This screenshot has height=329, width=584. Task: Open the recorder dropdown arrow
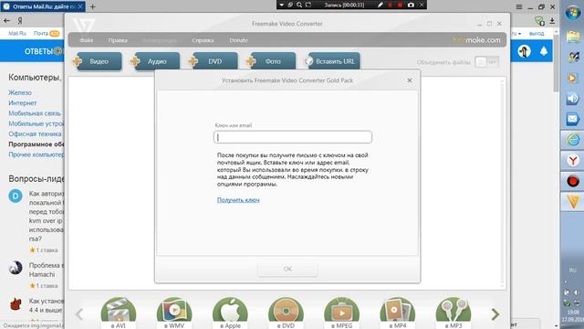282,5
